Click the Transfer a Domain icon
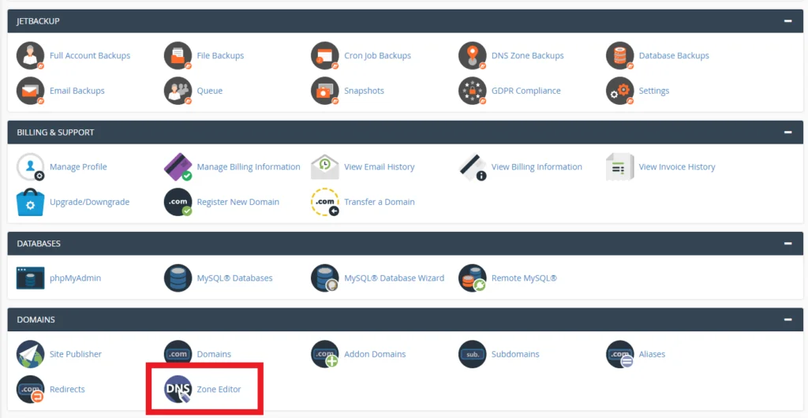 pos(325,202)
